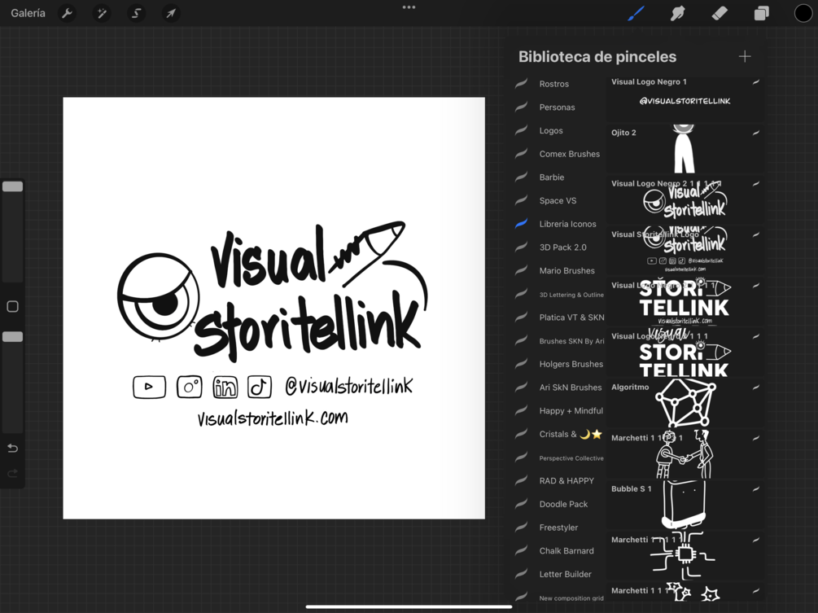Choose the Bubble S 1 brush
This screenshot has height=613, width=818.
point(685,505)
